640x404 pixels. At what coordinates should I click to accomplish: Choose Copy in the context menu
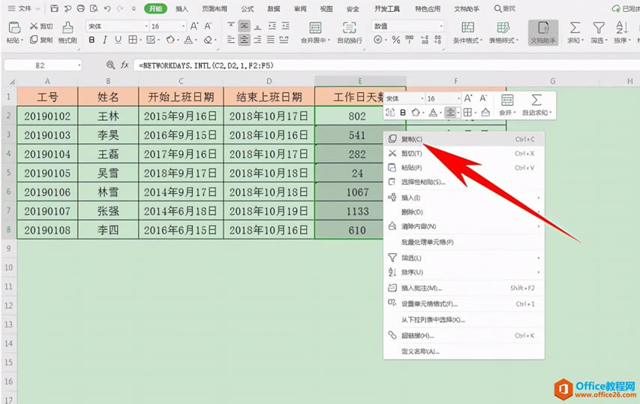464,139
